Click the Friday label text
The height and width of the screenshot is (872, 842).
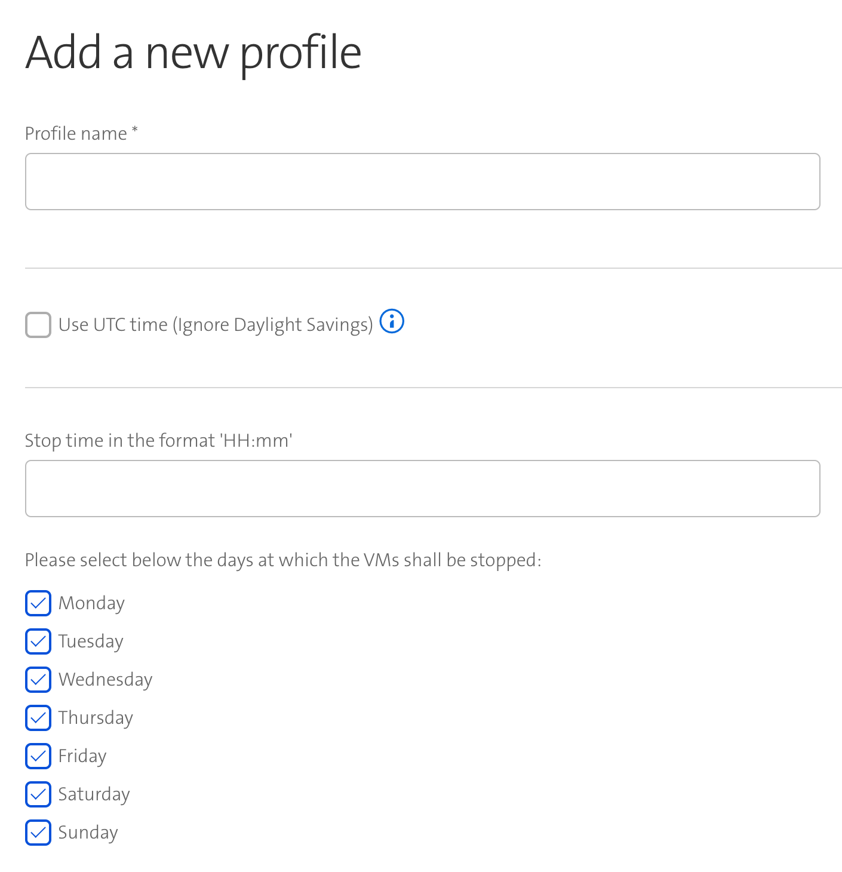pos(82,756)
